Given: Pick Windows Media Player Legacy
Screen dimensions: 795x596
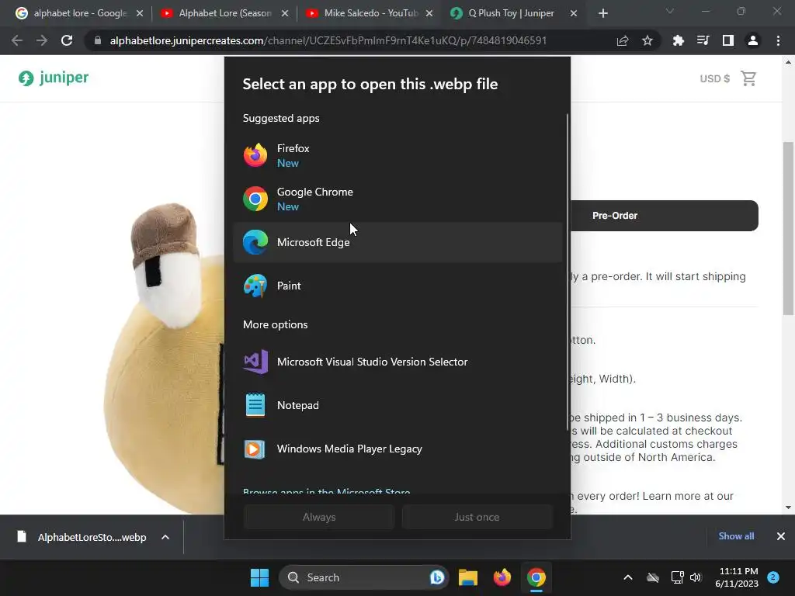Looking at the screenshot, I should point(397,449).
